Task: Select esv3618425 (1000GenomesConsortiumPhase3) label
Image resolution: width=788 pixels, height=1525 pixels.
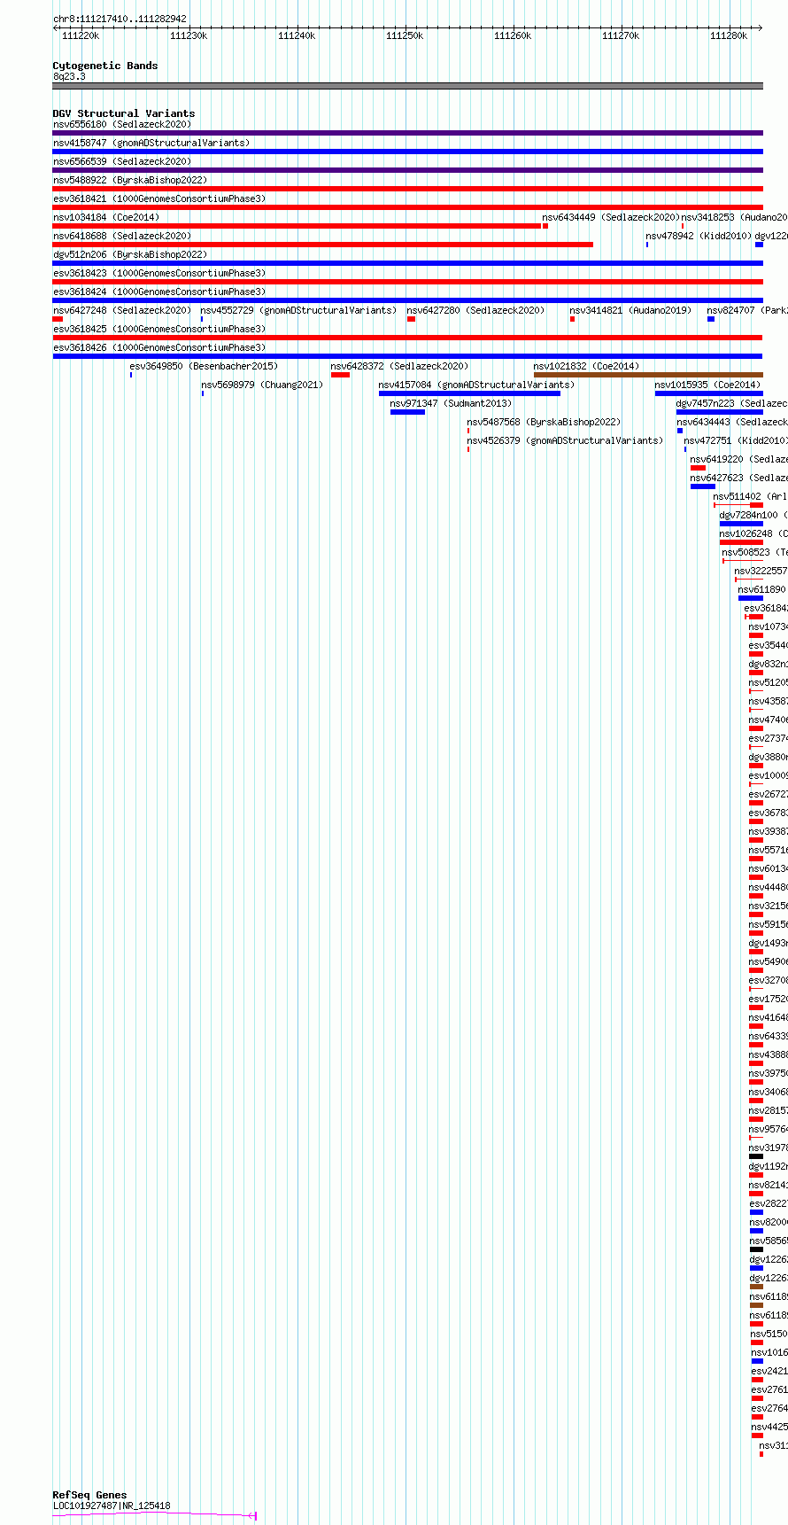Action: 159,329
